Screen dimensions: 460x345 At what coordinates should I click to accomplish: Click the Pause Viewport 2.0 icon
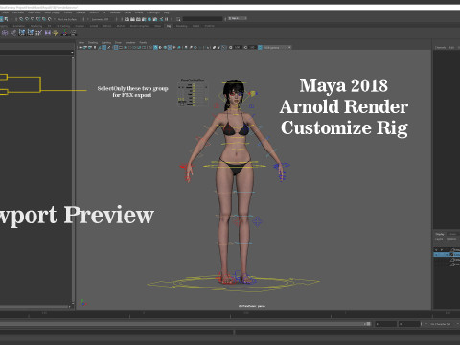(x=166, y=19)
